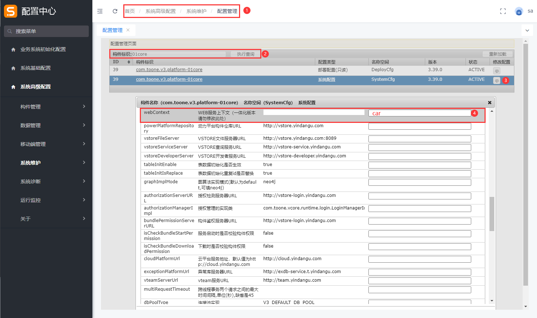Click the page scrollbar down arrow
This screenshot has height=318, width=537.
pyautogui.click(x=525, y=307)
